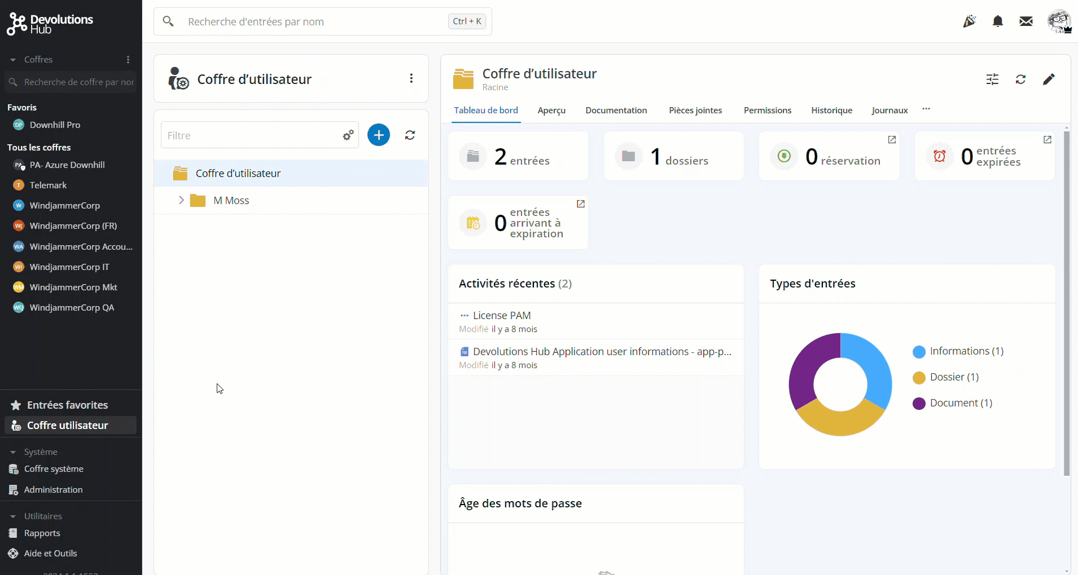Open entrées expirées card external link
The height and width of the screenshot is (575, 1078).
(x=1048, y=140)
